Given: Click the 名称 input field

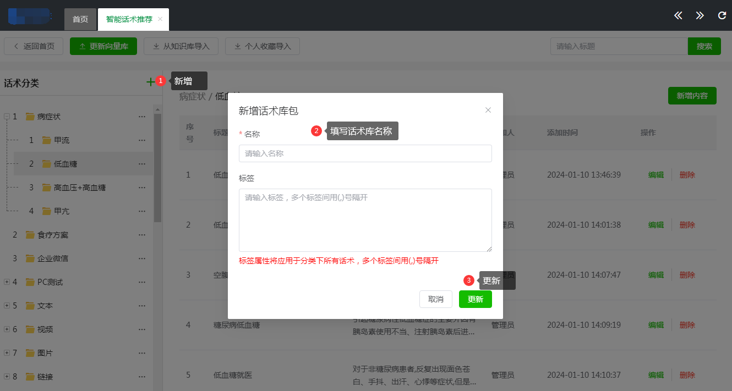Looking at the screenshot, I should pos(365,153).
